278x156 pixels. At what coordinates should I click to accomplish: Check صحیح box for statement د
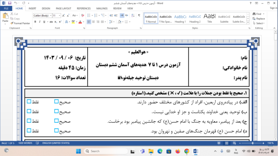point(56,130)
